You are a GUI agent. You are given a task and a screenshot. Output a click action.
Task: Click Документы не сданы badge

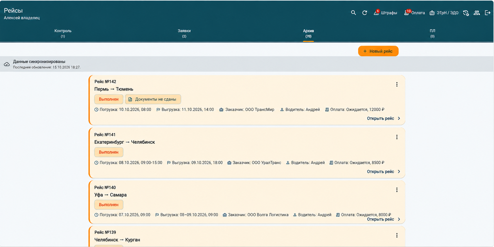tap(153, 99)
